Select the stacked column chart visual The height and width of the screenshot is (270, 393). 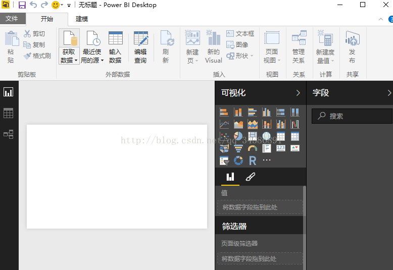click(x=238, y=112)
